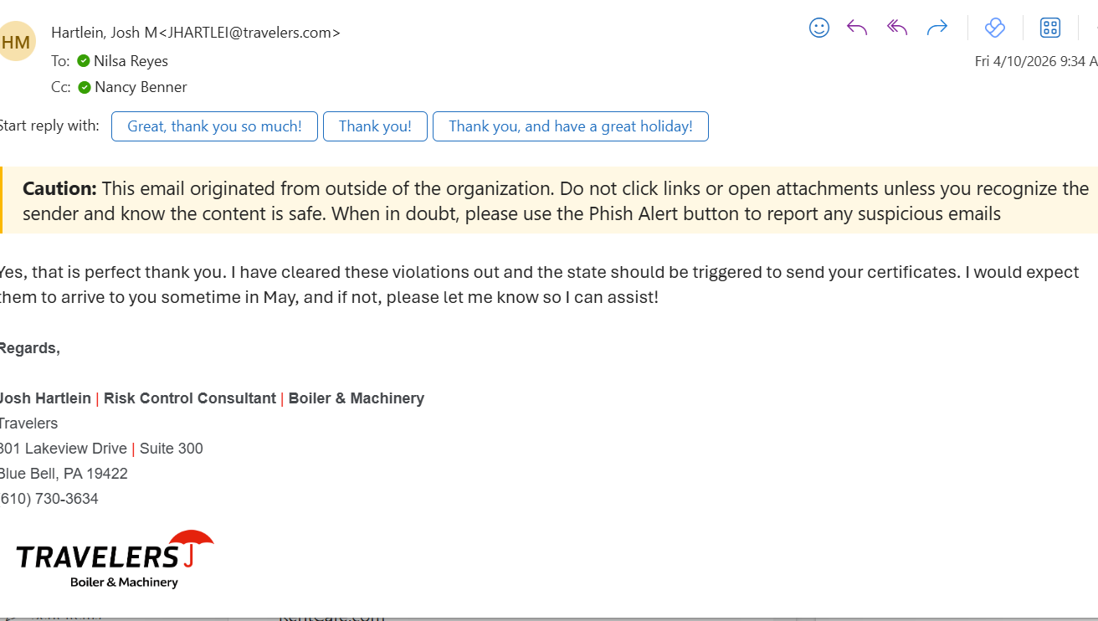The image size is (1098, 621).
Task: Click the Josh Hartlein signature name
Action: (x=45, y=398)
